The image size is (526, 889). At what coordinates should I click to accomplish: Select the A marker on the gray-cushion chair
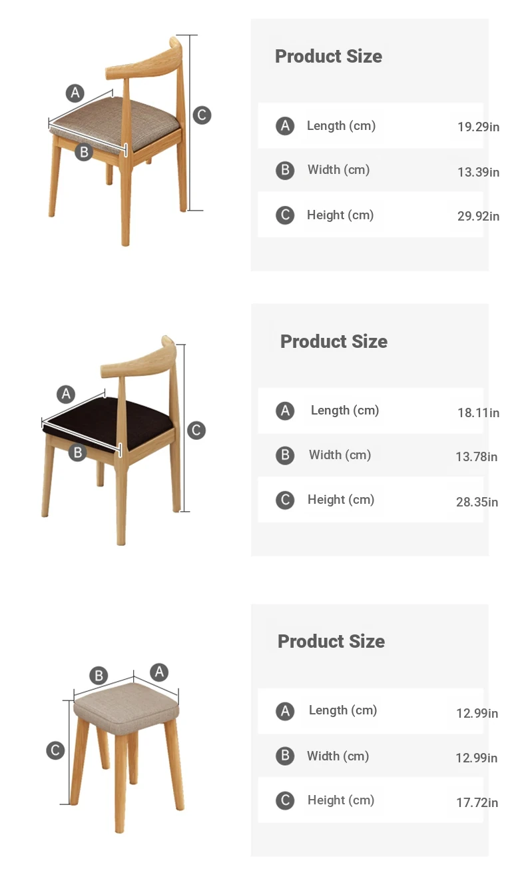coord(75,93)
